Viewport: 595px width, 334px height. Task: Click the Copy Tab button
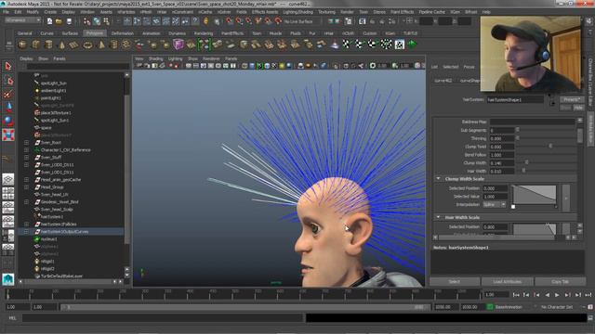560,282
